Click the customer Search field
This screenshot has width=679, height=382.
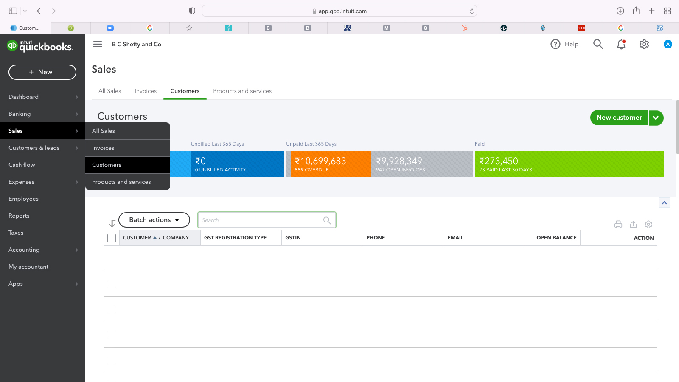coord(261,220)
